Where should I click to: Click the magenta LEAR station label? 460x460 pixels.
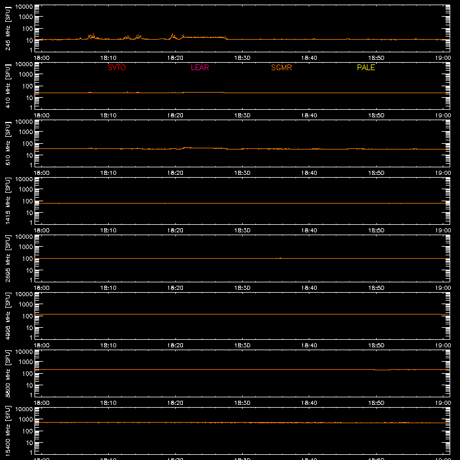pyautogui.click(x=200, y=67)
